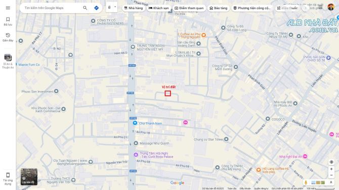This screenshot has width=339, height=190.
Task: Select Nhà máy Bột mì Phước An pin
Action: pos(295,104)
